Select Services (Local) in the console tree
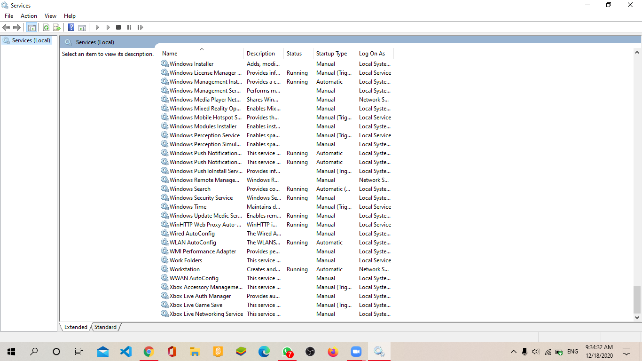This screenshot has width=642, height=361. pyautogui.click(x=27, y=40)
